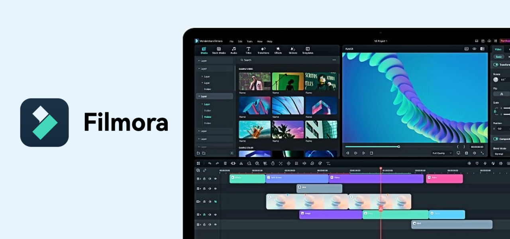Click the snapshot camera icon in player controls
The width and height of the screenshot is (510, 239).
[466, 153]
